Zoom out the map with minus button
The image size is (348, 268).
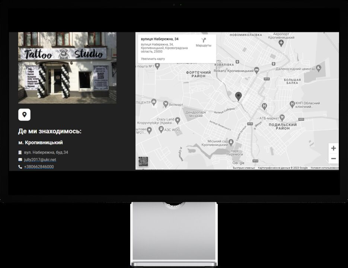coord(333,159)
